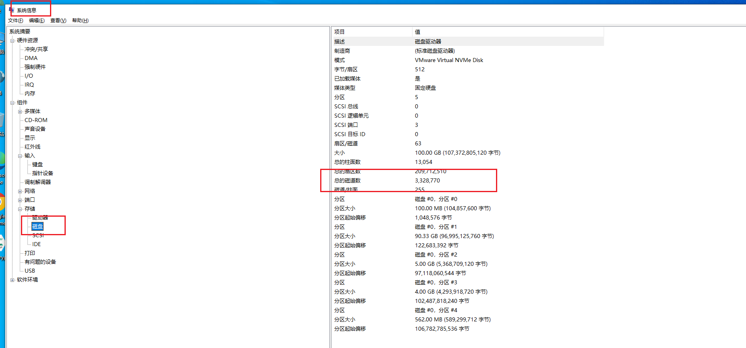Click the System Information title bar icon

pyautogui.click(x=12, y=10)
